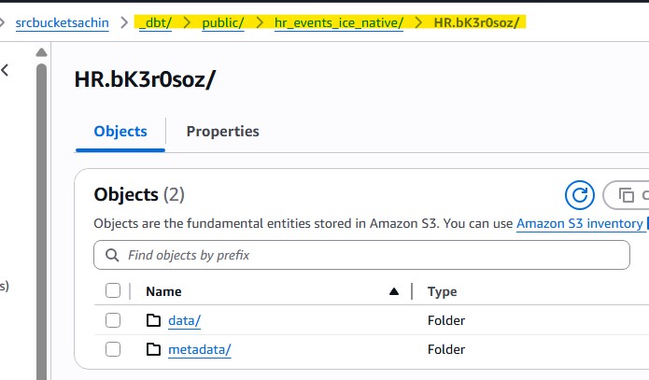Sort objects by Name ascending arrow
This screenshot has width=649, height=380.
[x=394, y=291]
